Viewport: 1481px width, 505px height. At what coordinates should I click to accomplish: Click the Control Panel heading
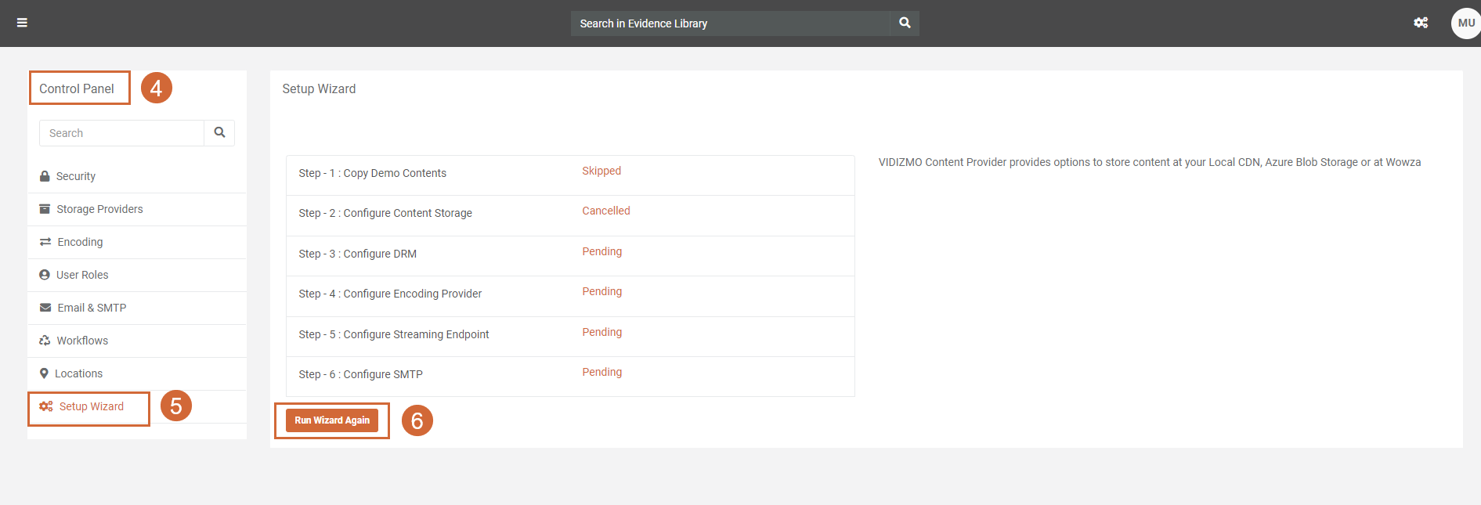click(x=77, y=88)
